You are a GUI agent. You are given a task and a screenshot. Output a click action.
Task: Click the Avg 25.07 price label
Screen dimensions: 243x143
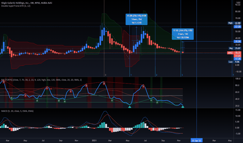click(235, 48)
